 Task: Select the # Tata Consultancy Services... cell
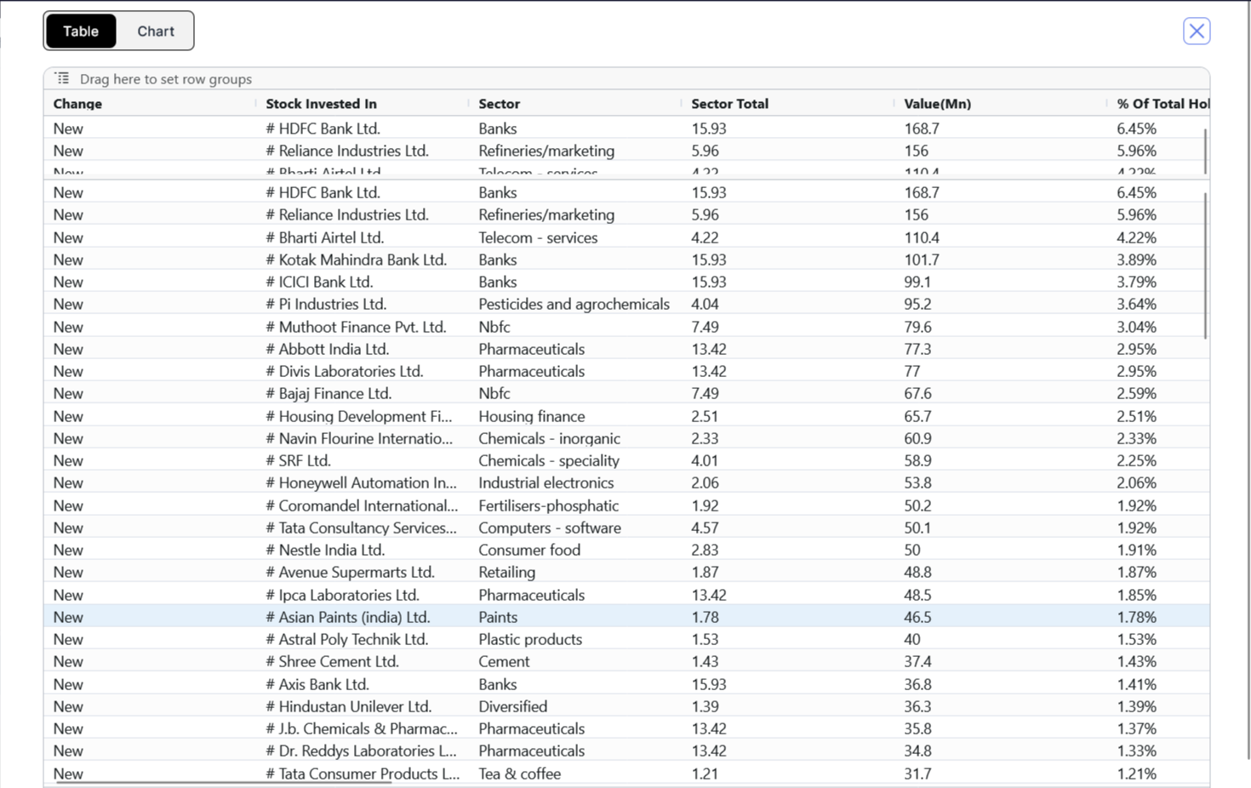[363, 528]
